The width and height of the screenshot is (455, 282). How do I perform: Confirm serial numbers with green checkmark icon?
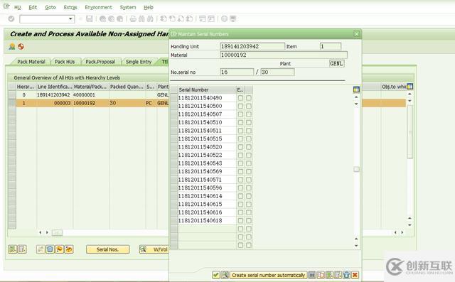click(215, 275)
